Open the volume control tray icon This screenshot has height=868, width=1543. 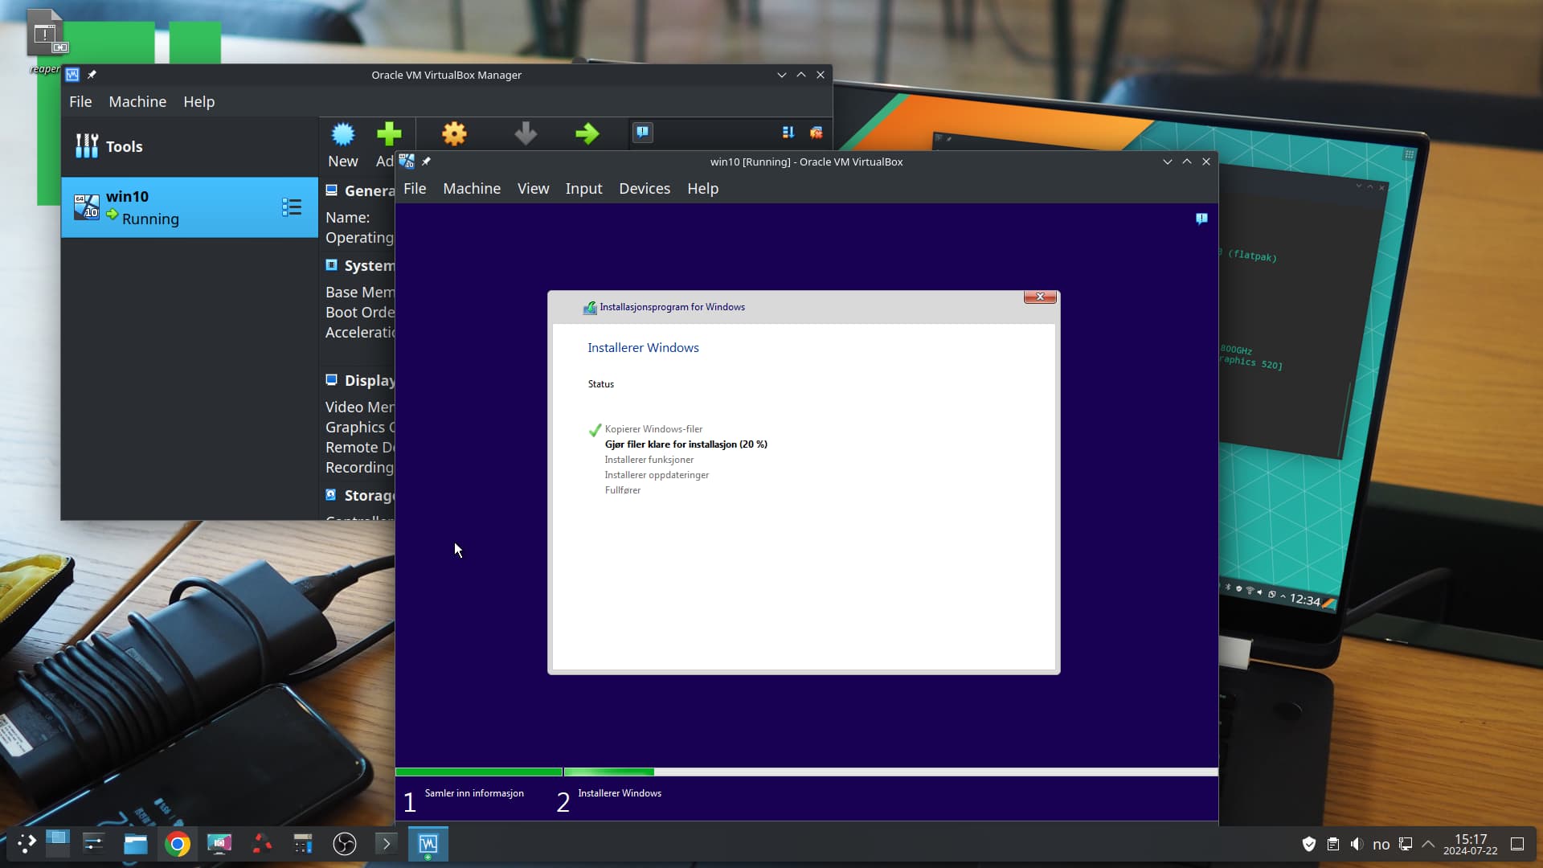tap(1357, 844)
